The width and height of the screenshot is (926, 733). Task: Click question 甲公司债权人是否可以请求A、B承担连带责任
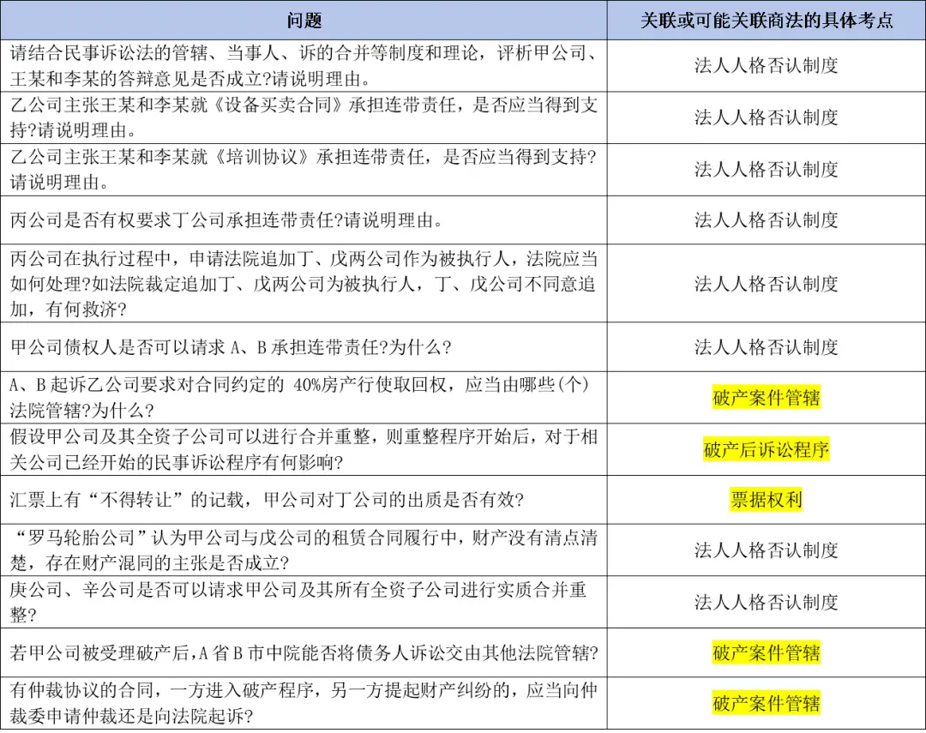(x=231, y=346)
